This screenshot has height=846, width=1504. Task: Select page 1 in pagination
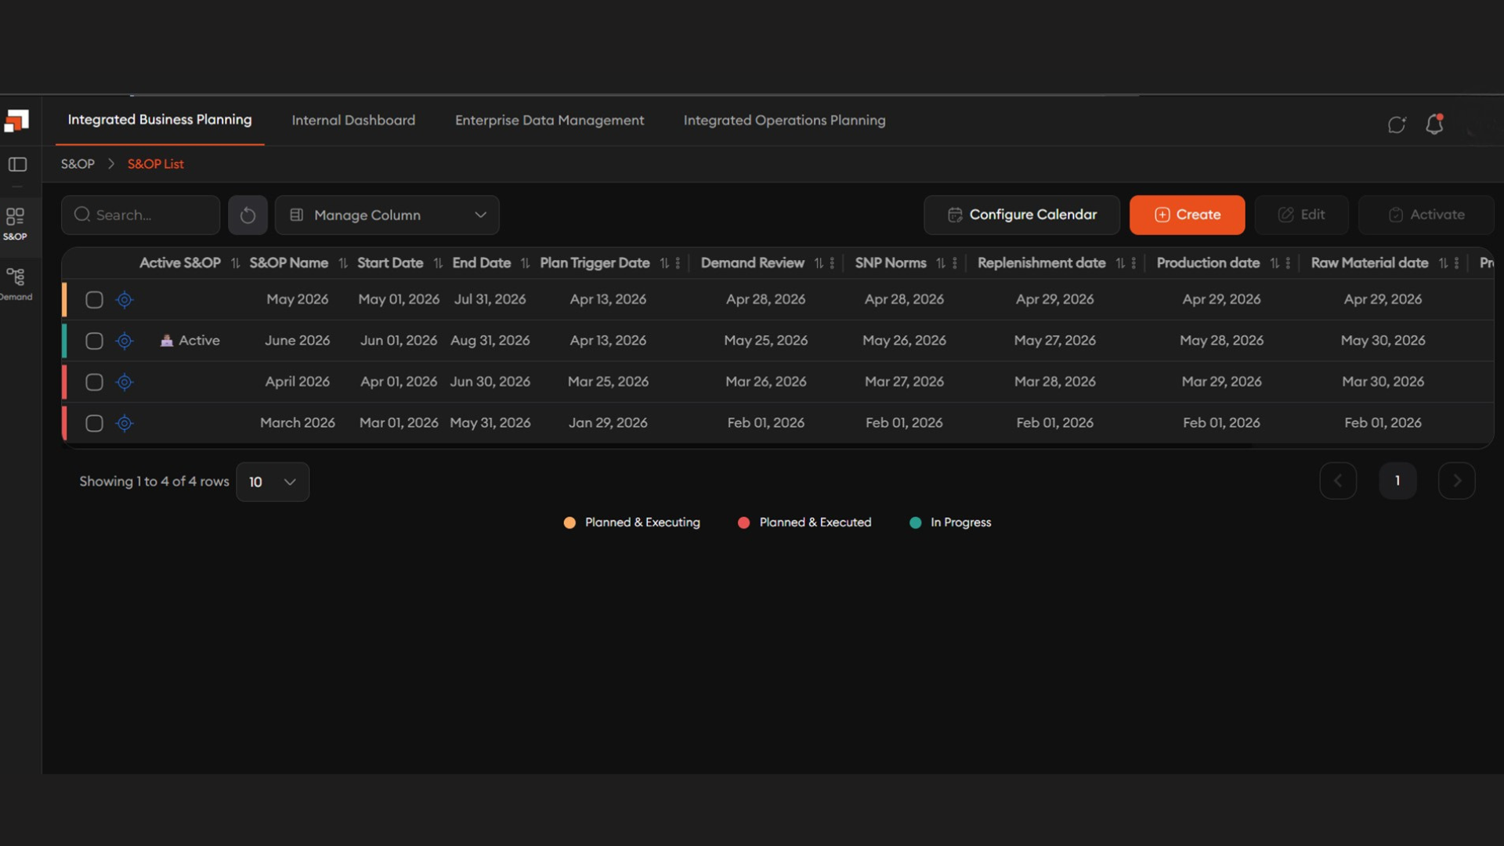coord(1397,481)
